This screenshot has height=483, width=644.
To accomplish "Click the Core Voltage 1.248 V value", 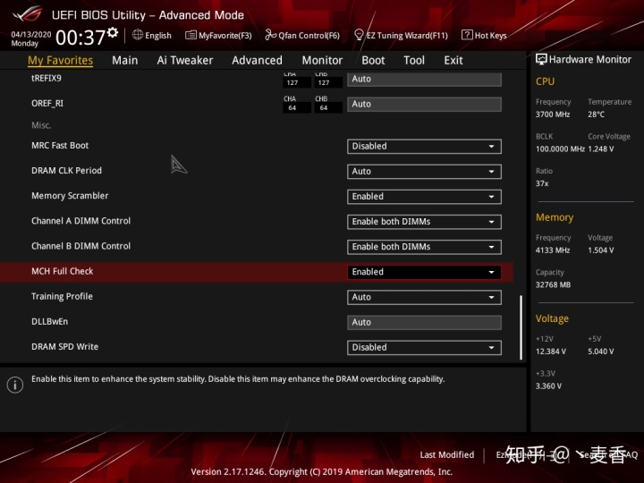I will pos(600,149).
